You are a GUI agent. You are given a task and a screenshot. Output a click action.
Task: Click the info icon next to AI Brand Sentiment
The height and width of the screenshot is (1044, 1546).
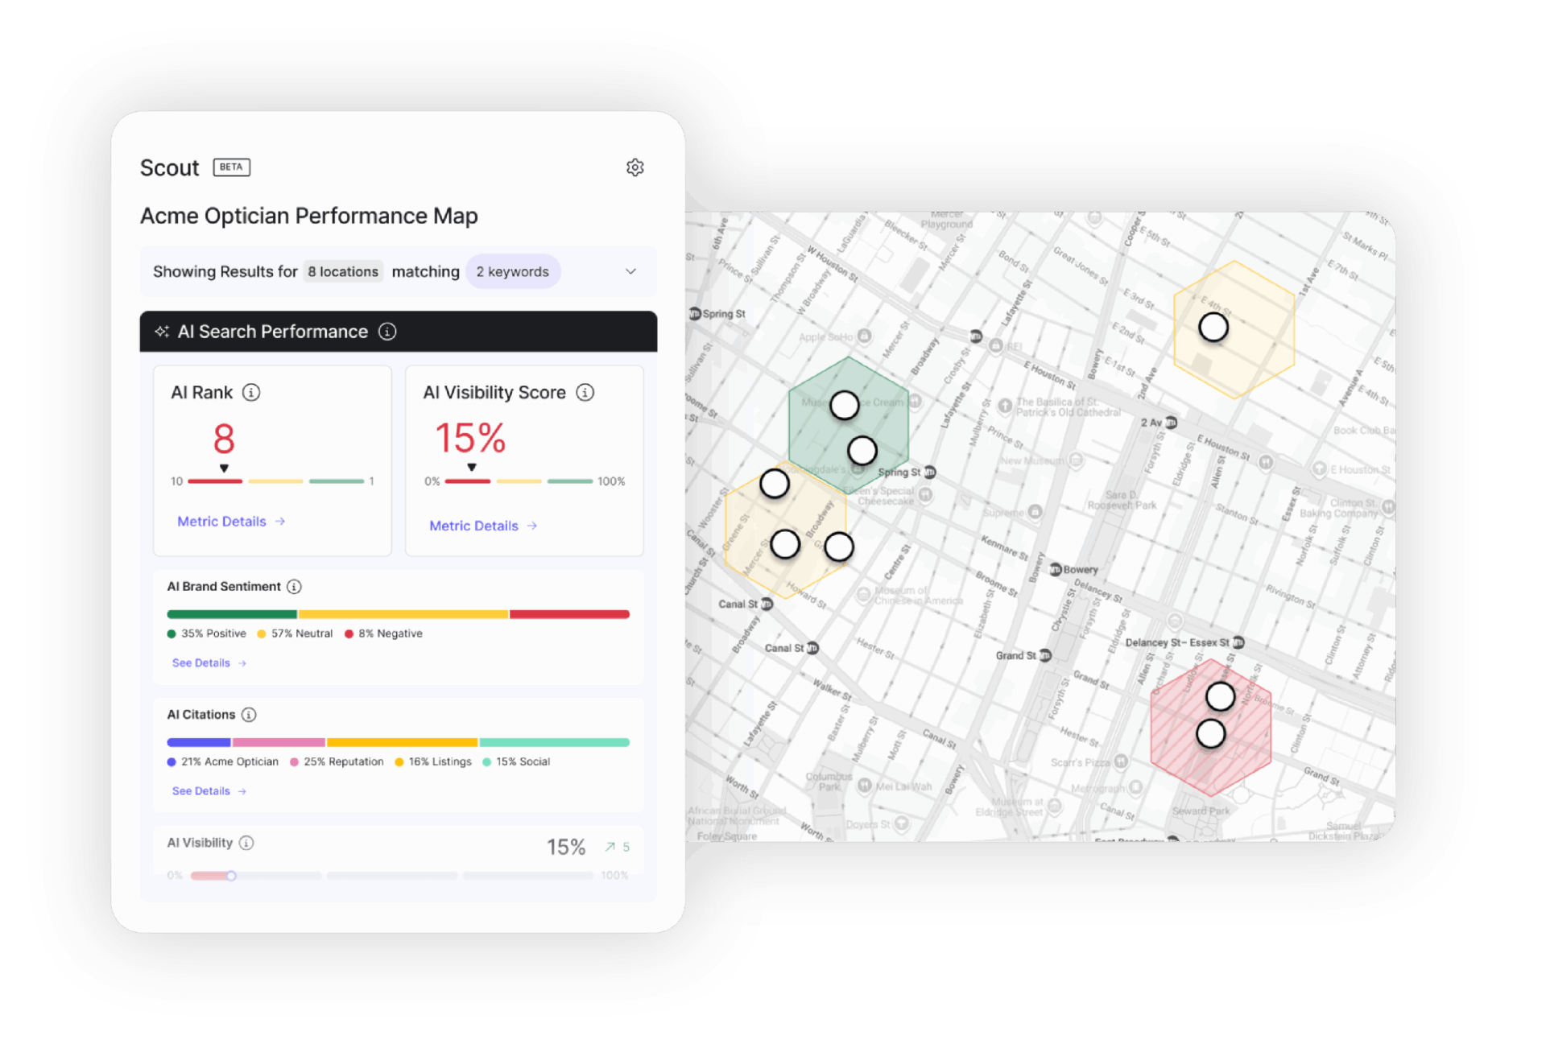pyautogui.click(x=295, y=586)
